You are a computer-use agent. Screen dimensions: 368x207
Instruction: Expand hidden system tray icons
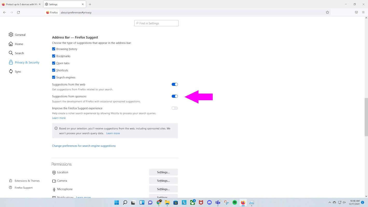(330, 202)
